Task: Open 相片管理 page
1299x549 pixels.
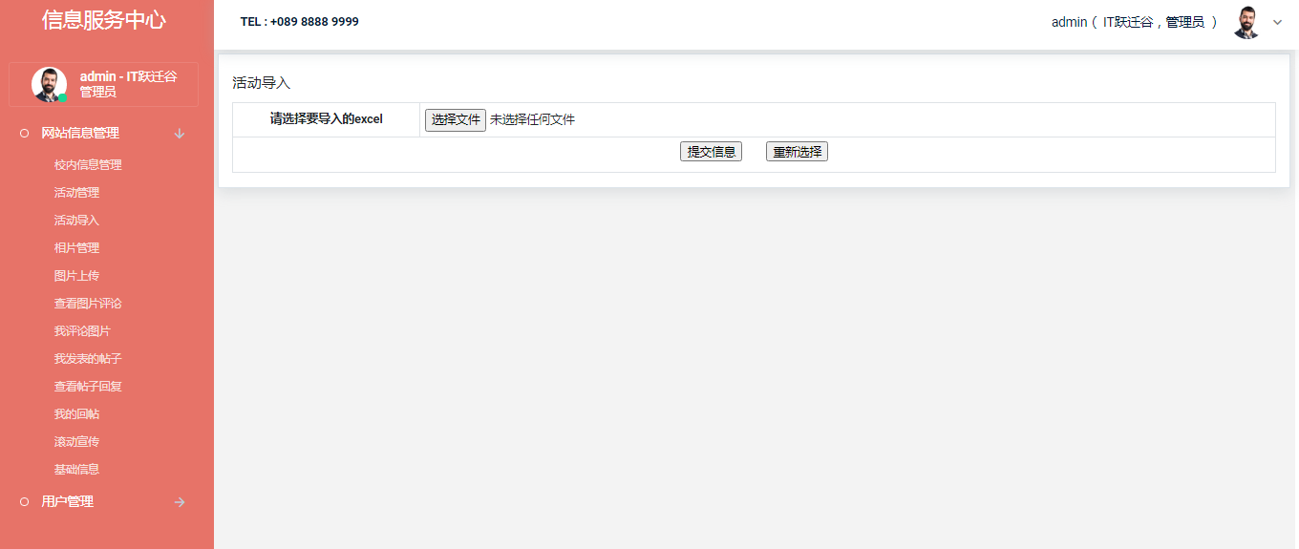Action: point(76,247)
